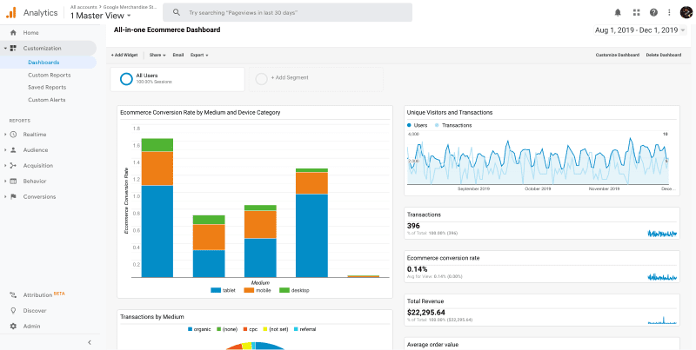
Task: Click the Add Widget button
Action: pyautogui.click(x=124, y=55)
